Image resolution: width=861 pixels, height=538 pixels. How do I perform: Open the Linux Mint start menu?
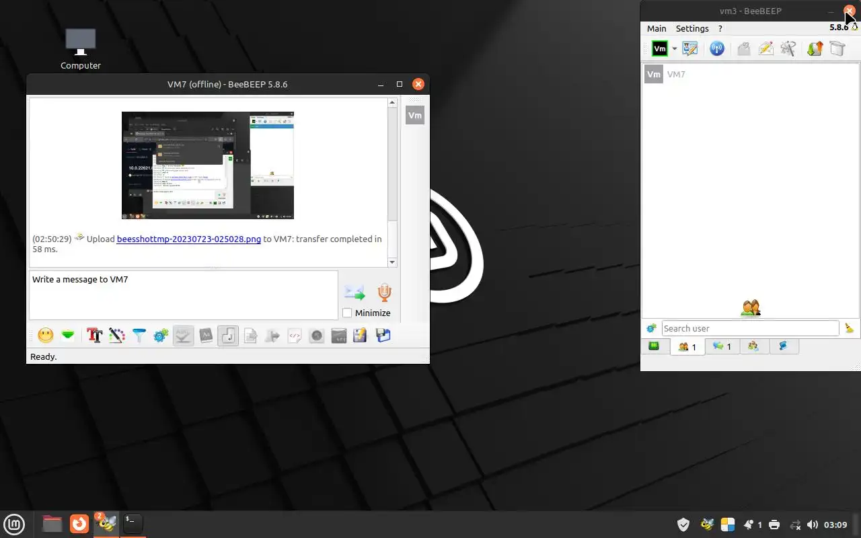14,523
